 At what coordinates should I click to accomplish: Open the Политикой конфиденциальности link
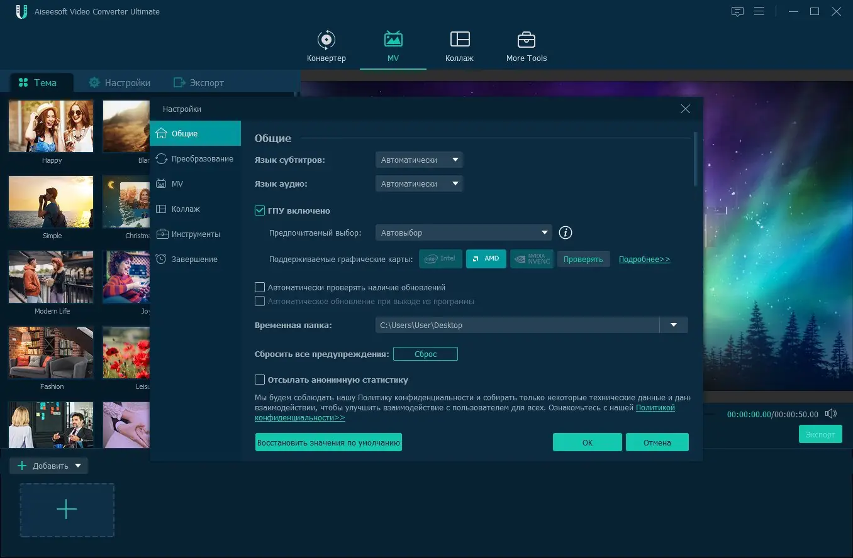tap(655, 408)
